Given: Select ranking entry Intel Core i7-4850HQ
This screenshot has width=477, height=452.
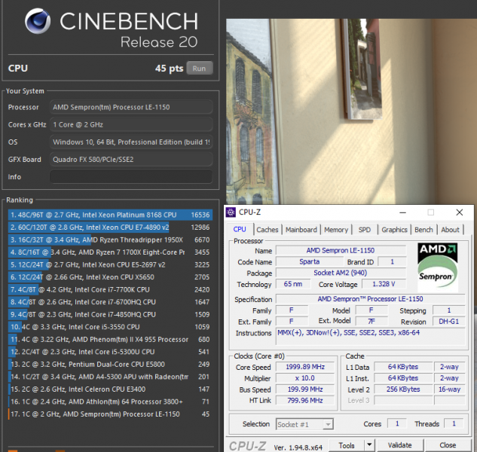Looking at the screenshot, I should [110, 314].
